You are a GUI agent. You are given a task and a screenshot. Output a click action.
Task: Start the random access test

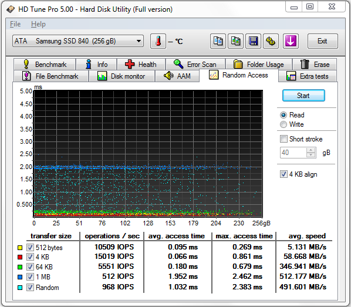pyautogui.click(x=303, y=96)
